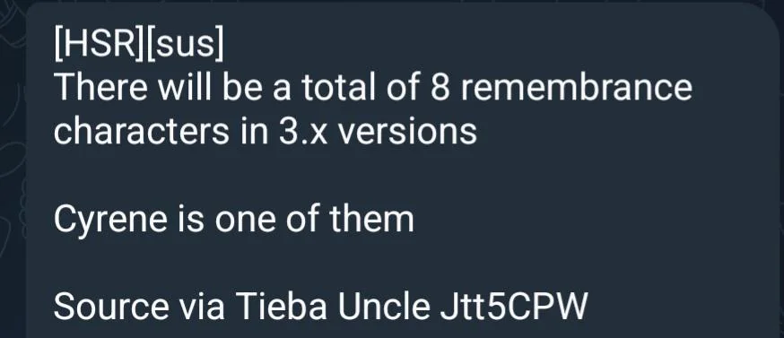784x338 pixels.
Task: Click the phrase one of them
Action: click(x=315, y=220)
